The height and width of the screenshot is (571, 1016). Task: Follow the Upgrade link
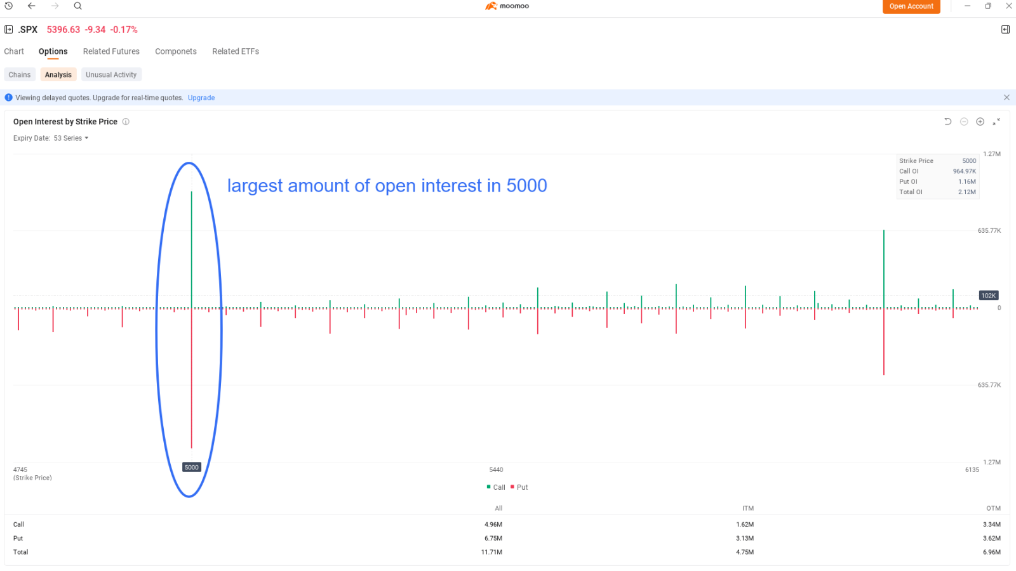coord(201,98)
